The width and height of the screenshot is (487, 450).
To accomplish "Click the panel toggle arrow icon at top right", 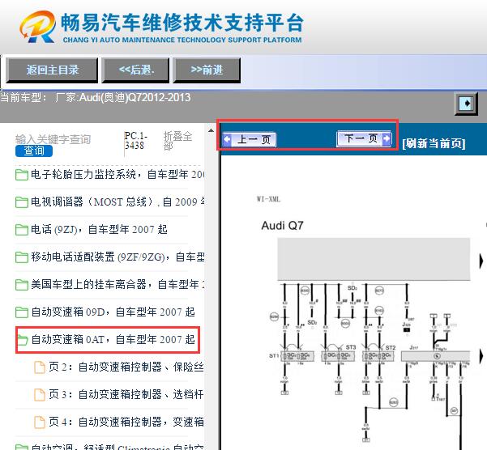I will coord(466,104).
